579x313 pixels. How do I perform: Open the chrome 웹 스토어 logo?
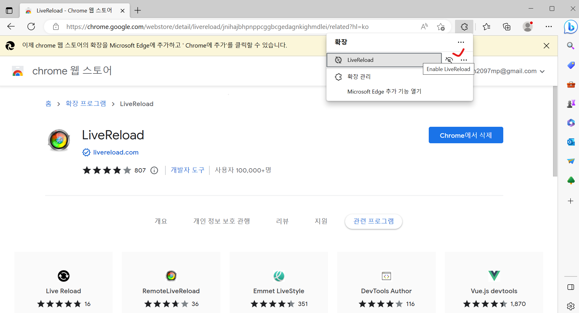62,71
